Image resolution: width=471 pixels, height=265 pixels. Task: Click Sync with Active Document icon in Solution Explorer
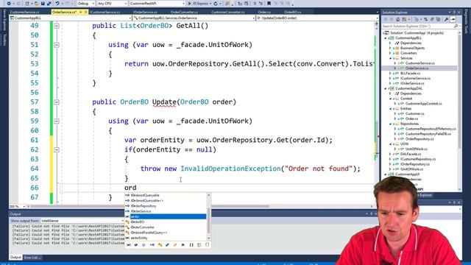pos(425,19)
